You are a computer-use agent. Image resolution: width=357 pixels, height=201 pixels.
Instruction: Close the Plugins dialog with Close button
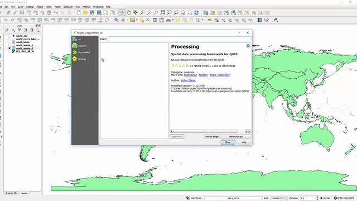coord(228,142)
